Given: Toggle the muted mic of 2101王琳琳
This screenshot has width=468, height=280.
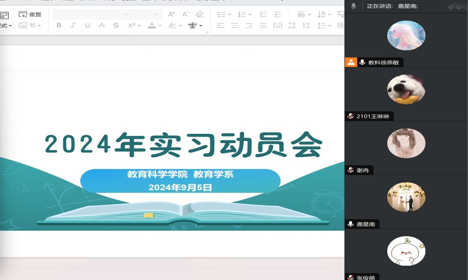Looking at the screenshot, I should click(x=351, y=116).
